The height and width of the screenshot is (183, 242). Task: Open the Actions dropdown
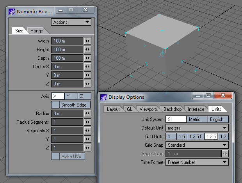point(71,22)
